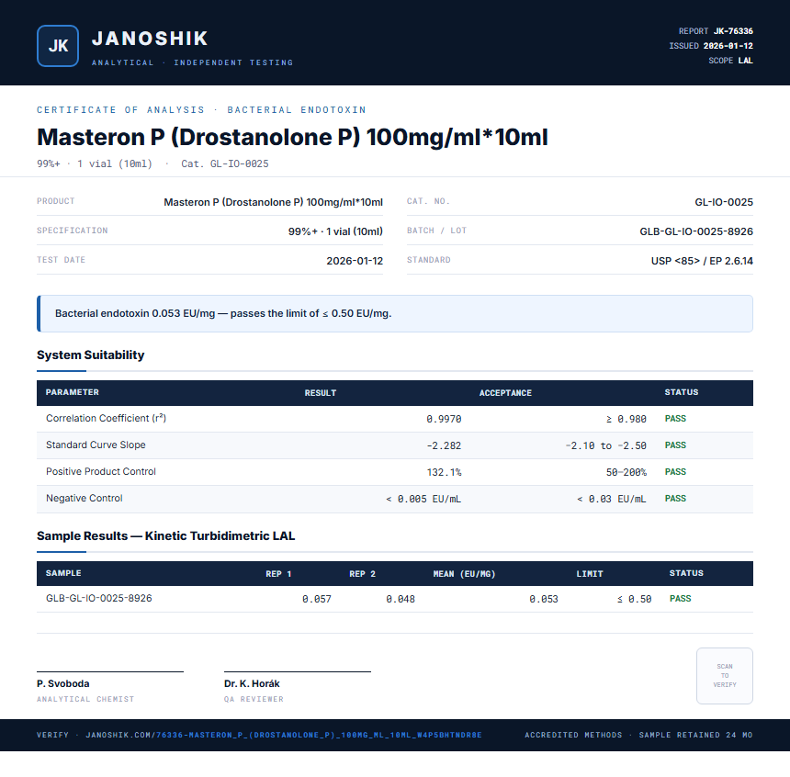Click the JK logo badge

coord(58,46)
